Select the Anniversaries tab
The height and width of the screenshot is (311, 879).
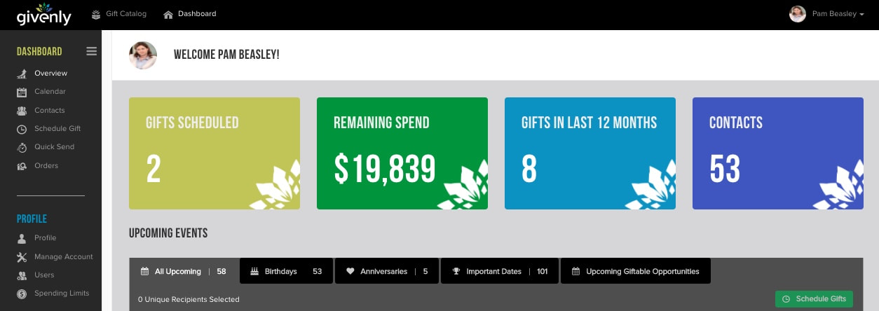pos(387,271)
